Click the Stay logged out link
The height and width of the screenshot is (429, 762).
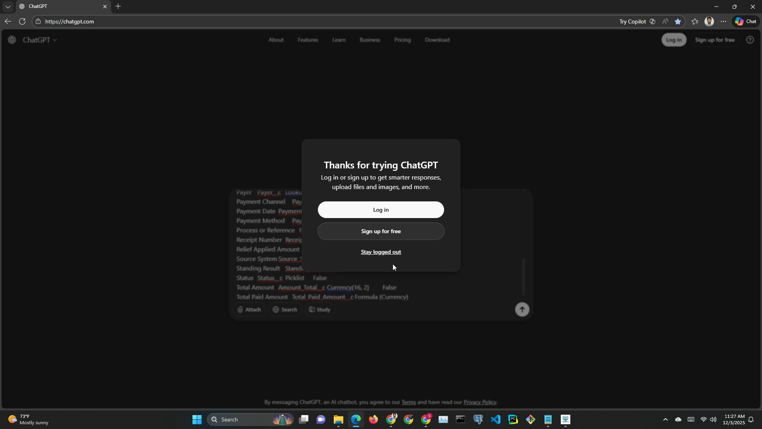pos(381,252)
